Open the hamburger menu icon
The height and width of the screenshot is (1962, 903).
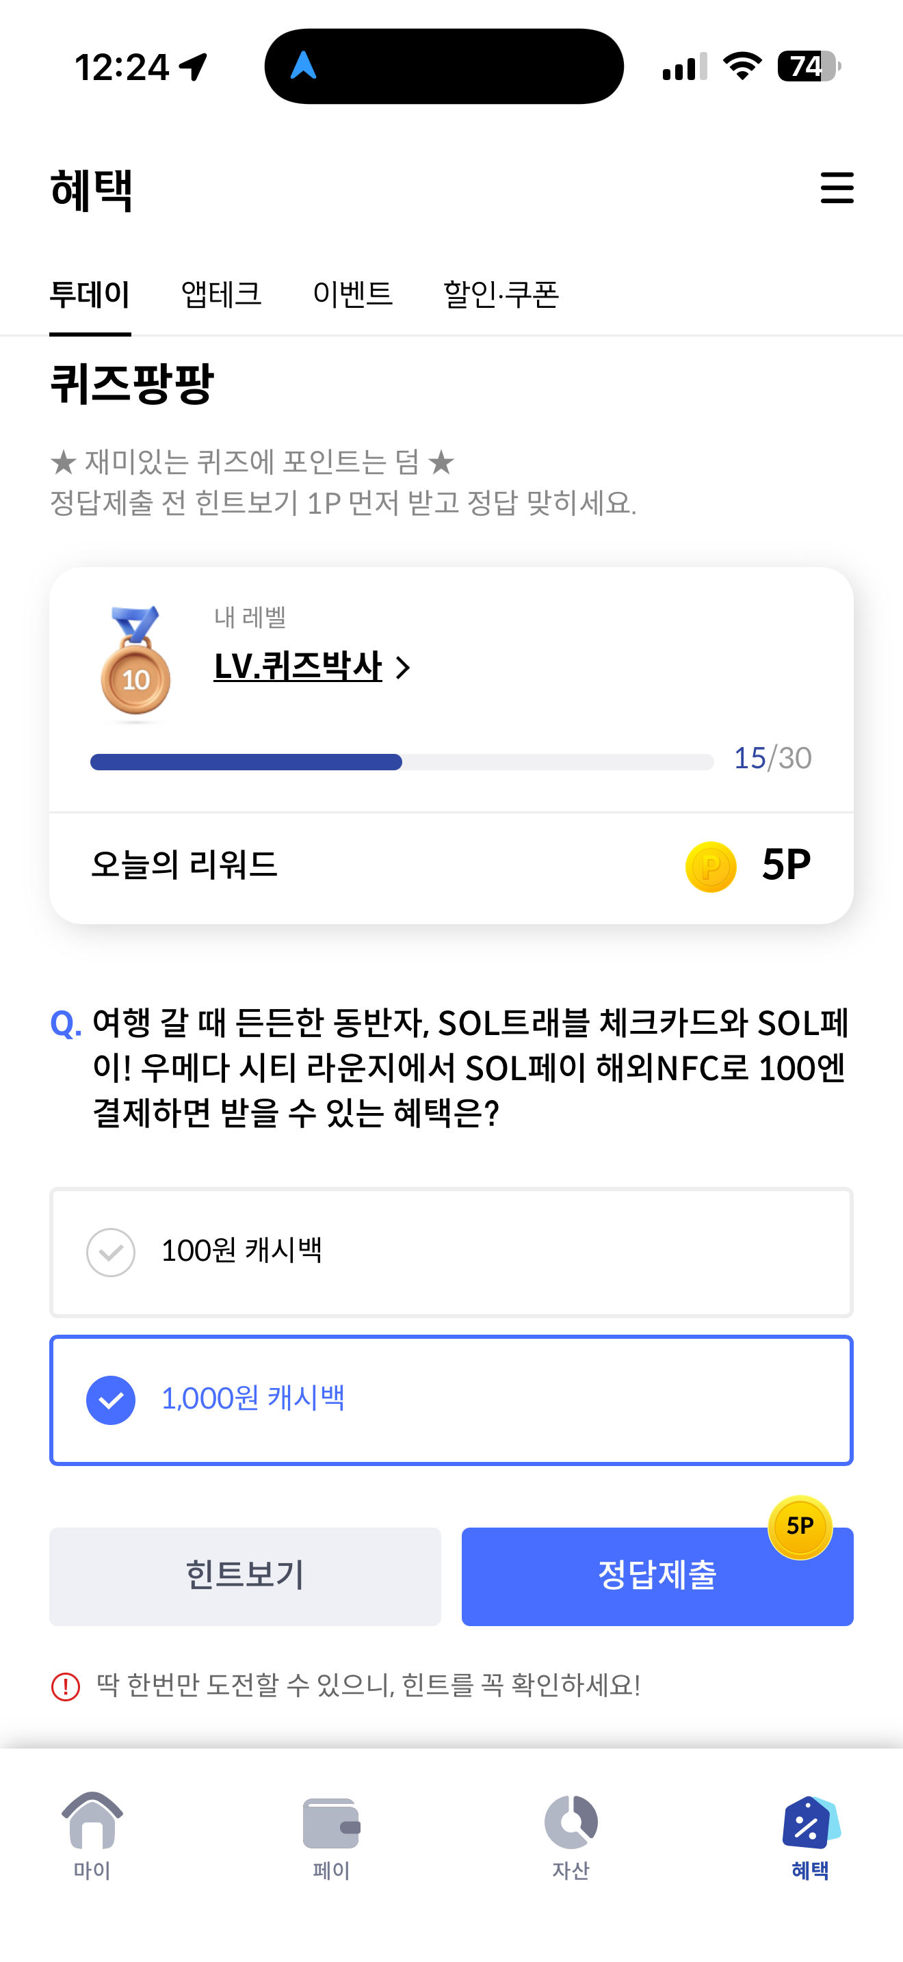(x=837, y=187)
